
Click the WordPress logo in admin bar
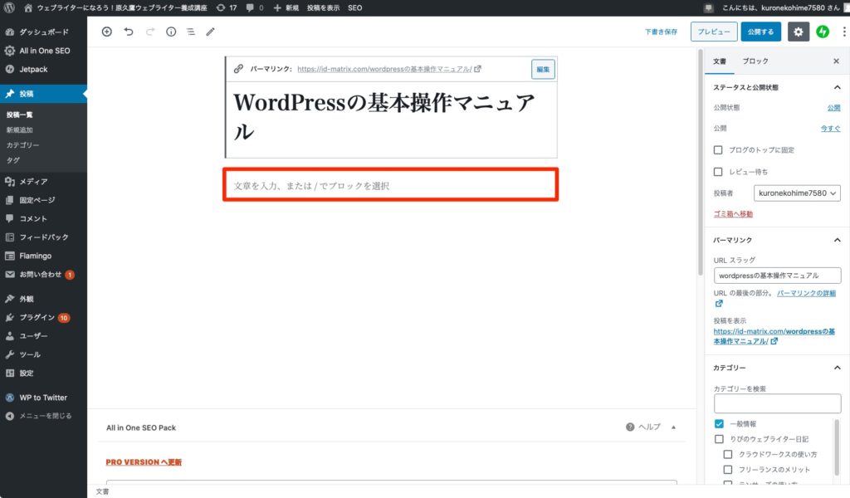click(9, 7)
